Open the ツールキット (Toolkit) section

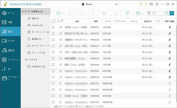(10, 78)
